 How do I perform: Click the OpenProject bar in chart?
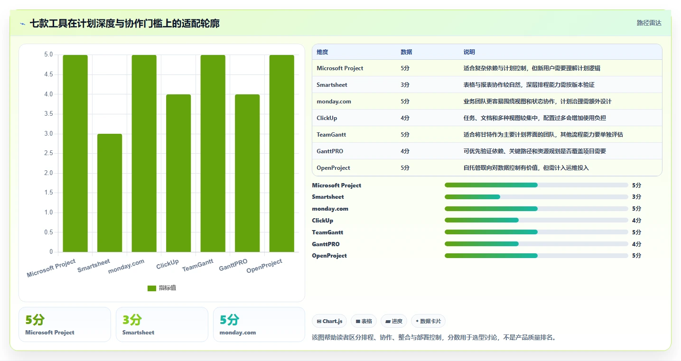tap(282, 153)
